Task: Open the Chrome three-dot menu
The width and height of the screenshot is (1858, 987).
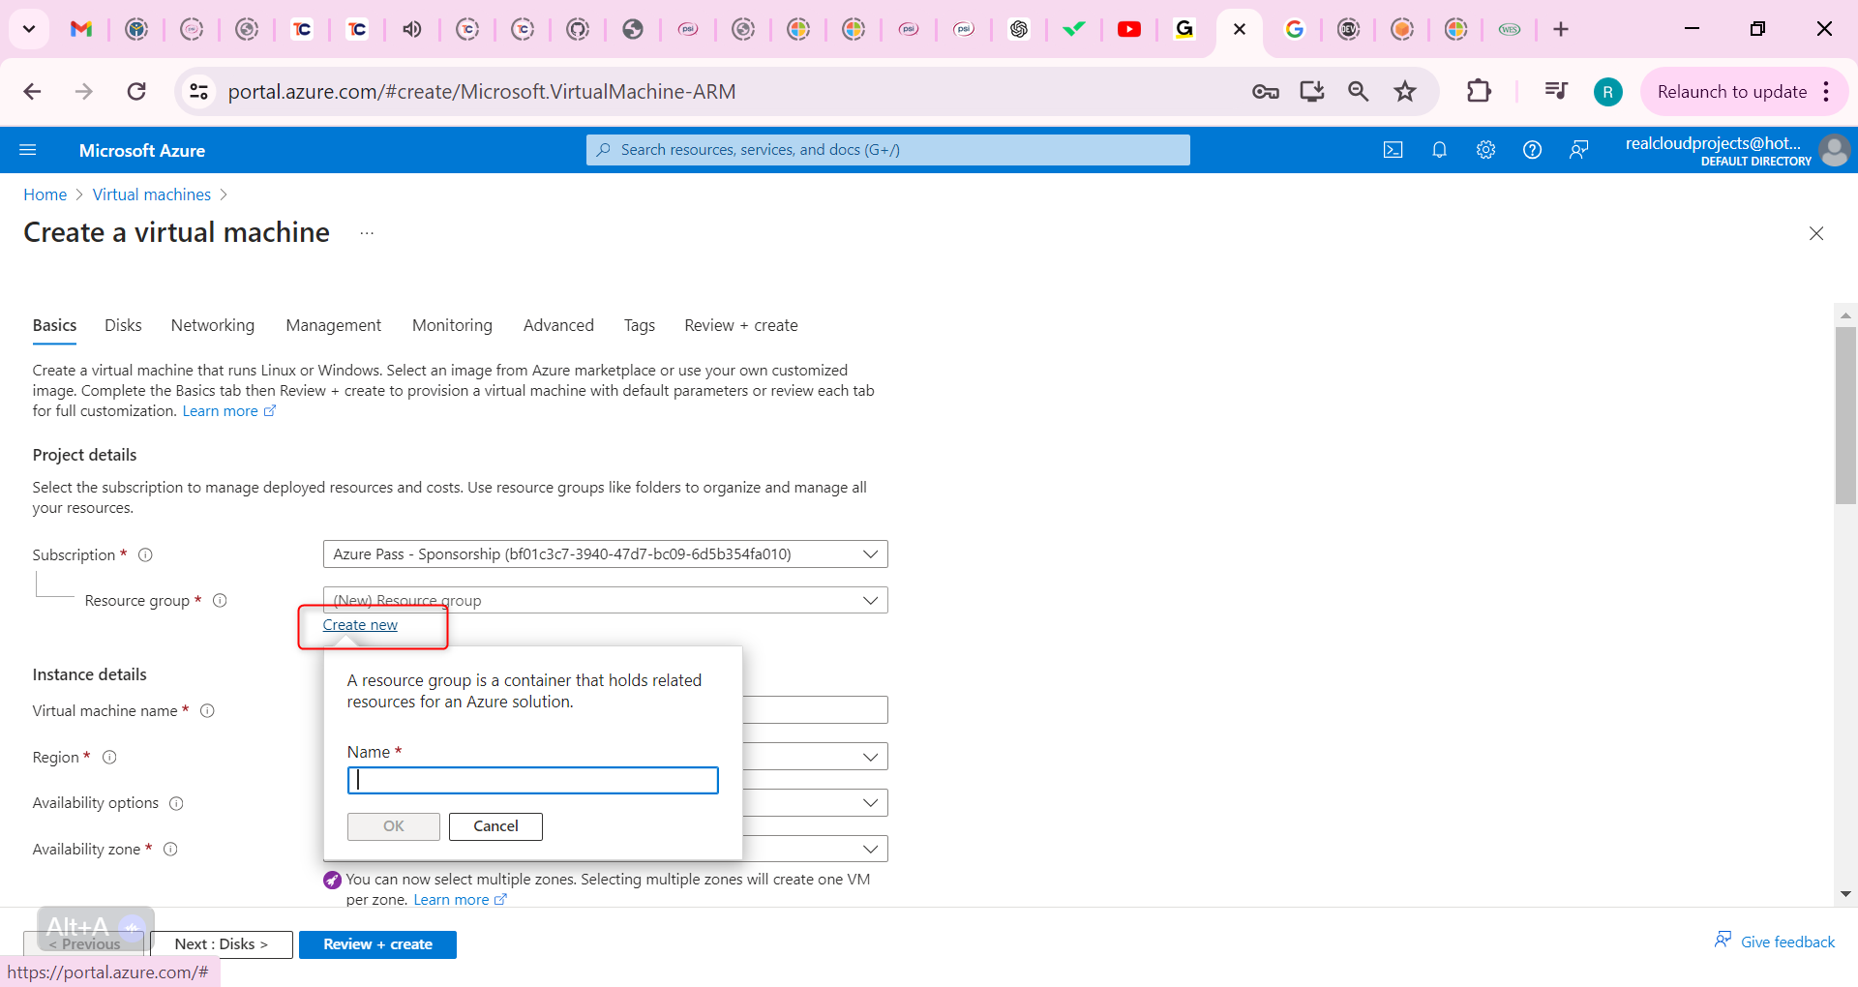Action: 1826,92
